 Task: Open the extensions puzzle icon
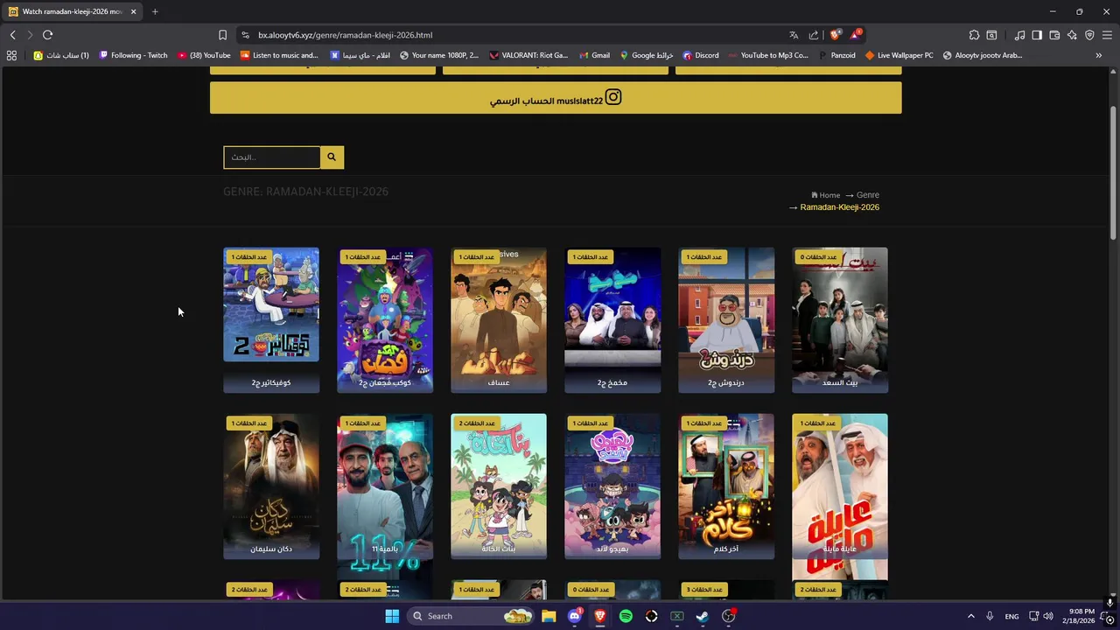[x=974, y=35]
